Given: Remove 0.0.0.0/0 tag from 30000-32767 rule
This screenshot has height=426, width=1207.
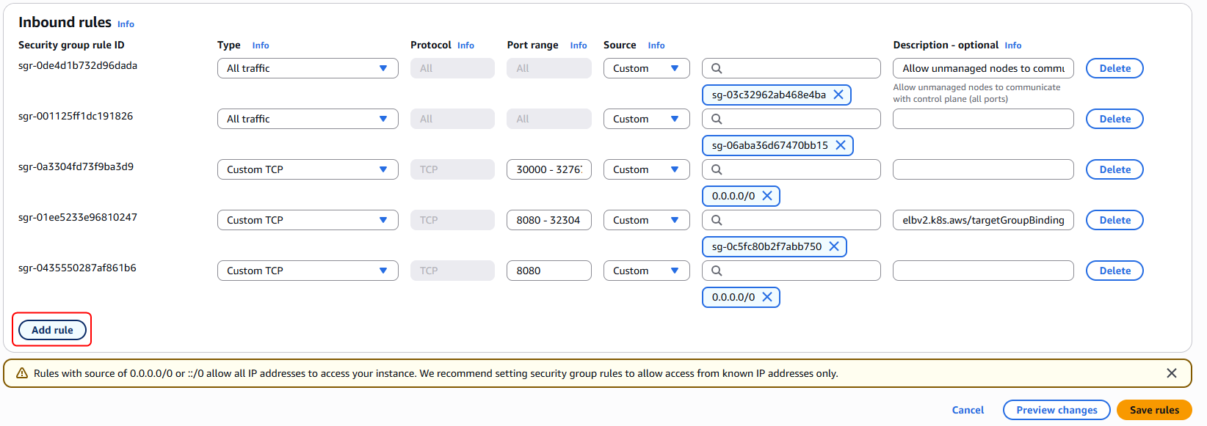Looking at the screenshot, I should pos(766,196).
